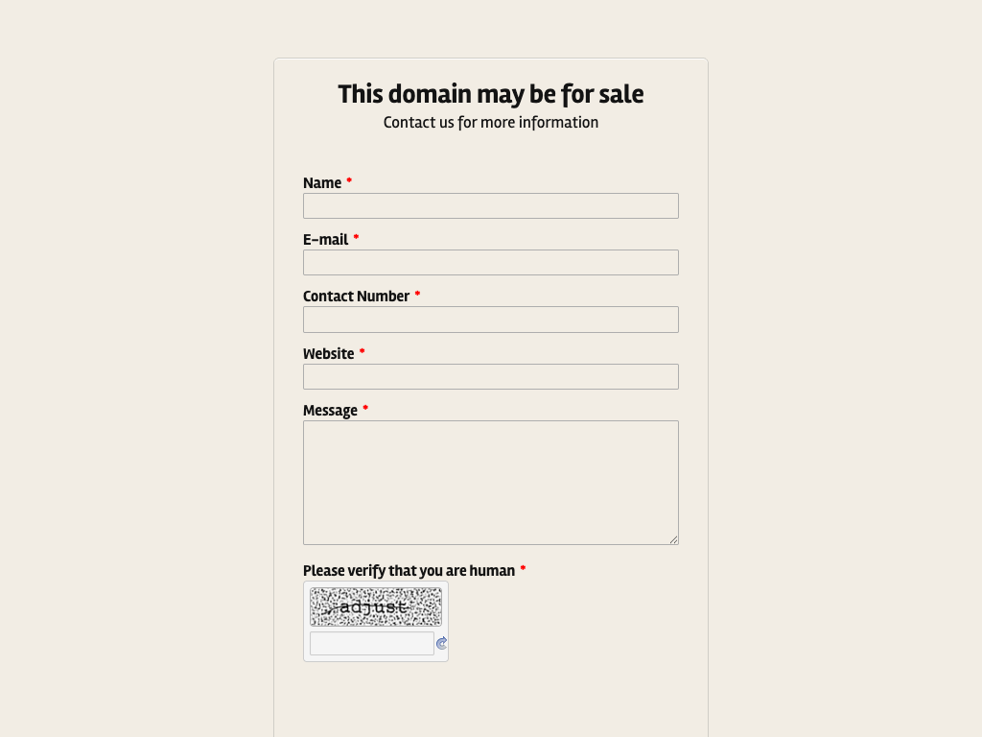The height and width of the screenshot is (737, 982).
Task: Click the Website input box
Action: 491,377
